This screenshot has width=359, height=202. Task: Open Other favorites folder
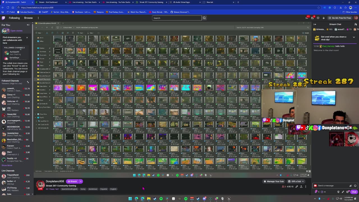[x=350, y=12]
